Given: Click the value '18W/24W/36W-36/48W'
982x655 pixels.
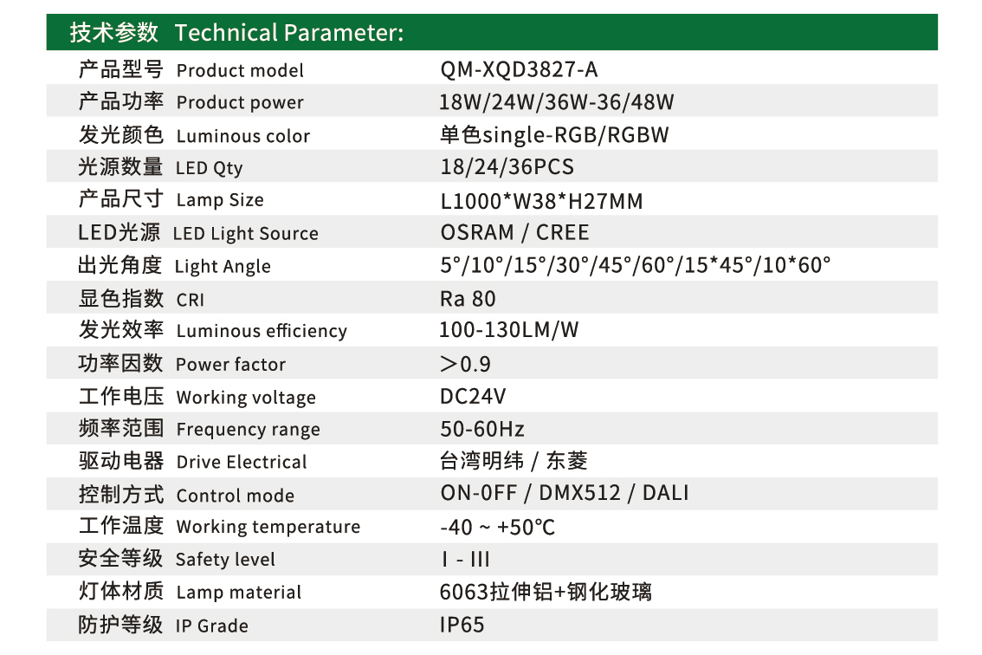Looking at the screenshot, I should pos(557,102).
